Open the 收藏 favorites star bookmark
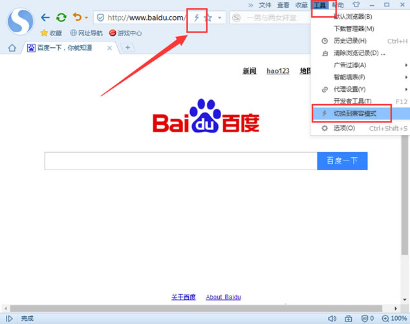The height and width of the screenshot is (324, 410). 51,33
